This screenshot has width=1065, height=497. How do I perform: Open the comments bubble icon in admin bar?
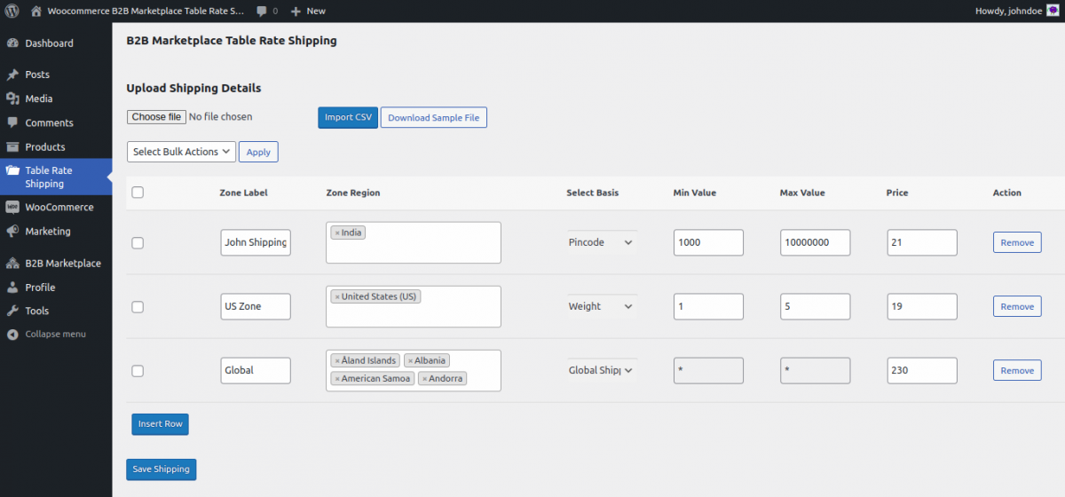pyautogui.click(x=262, y=11)
